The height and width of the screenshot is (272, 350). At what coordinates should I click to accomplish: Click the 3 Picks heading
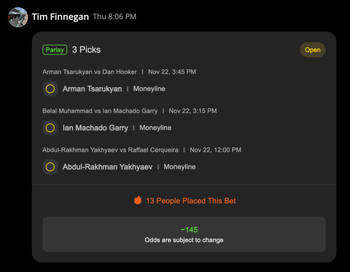coord(86,50)
